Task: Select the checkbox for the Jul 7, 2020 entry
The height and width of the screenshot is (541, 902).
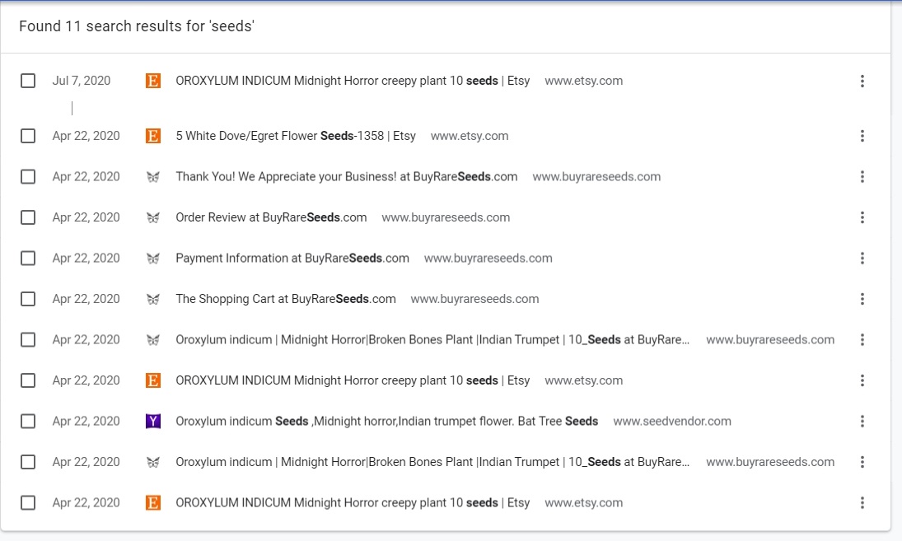Action: point(28,81)
